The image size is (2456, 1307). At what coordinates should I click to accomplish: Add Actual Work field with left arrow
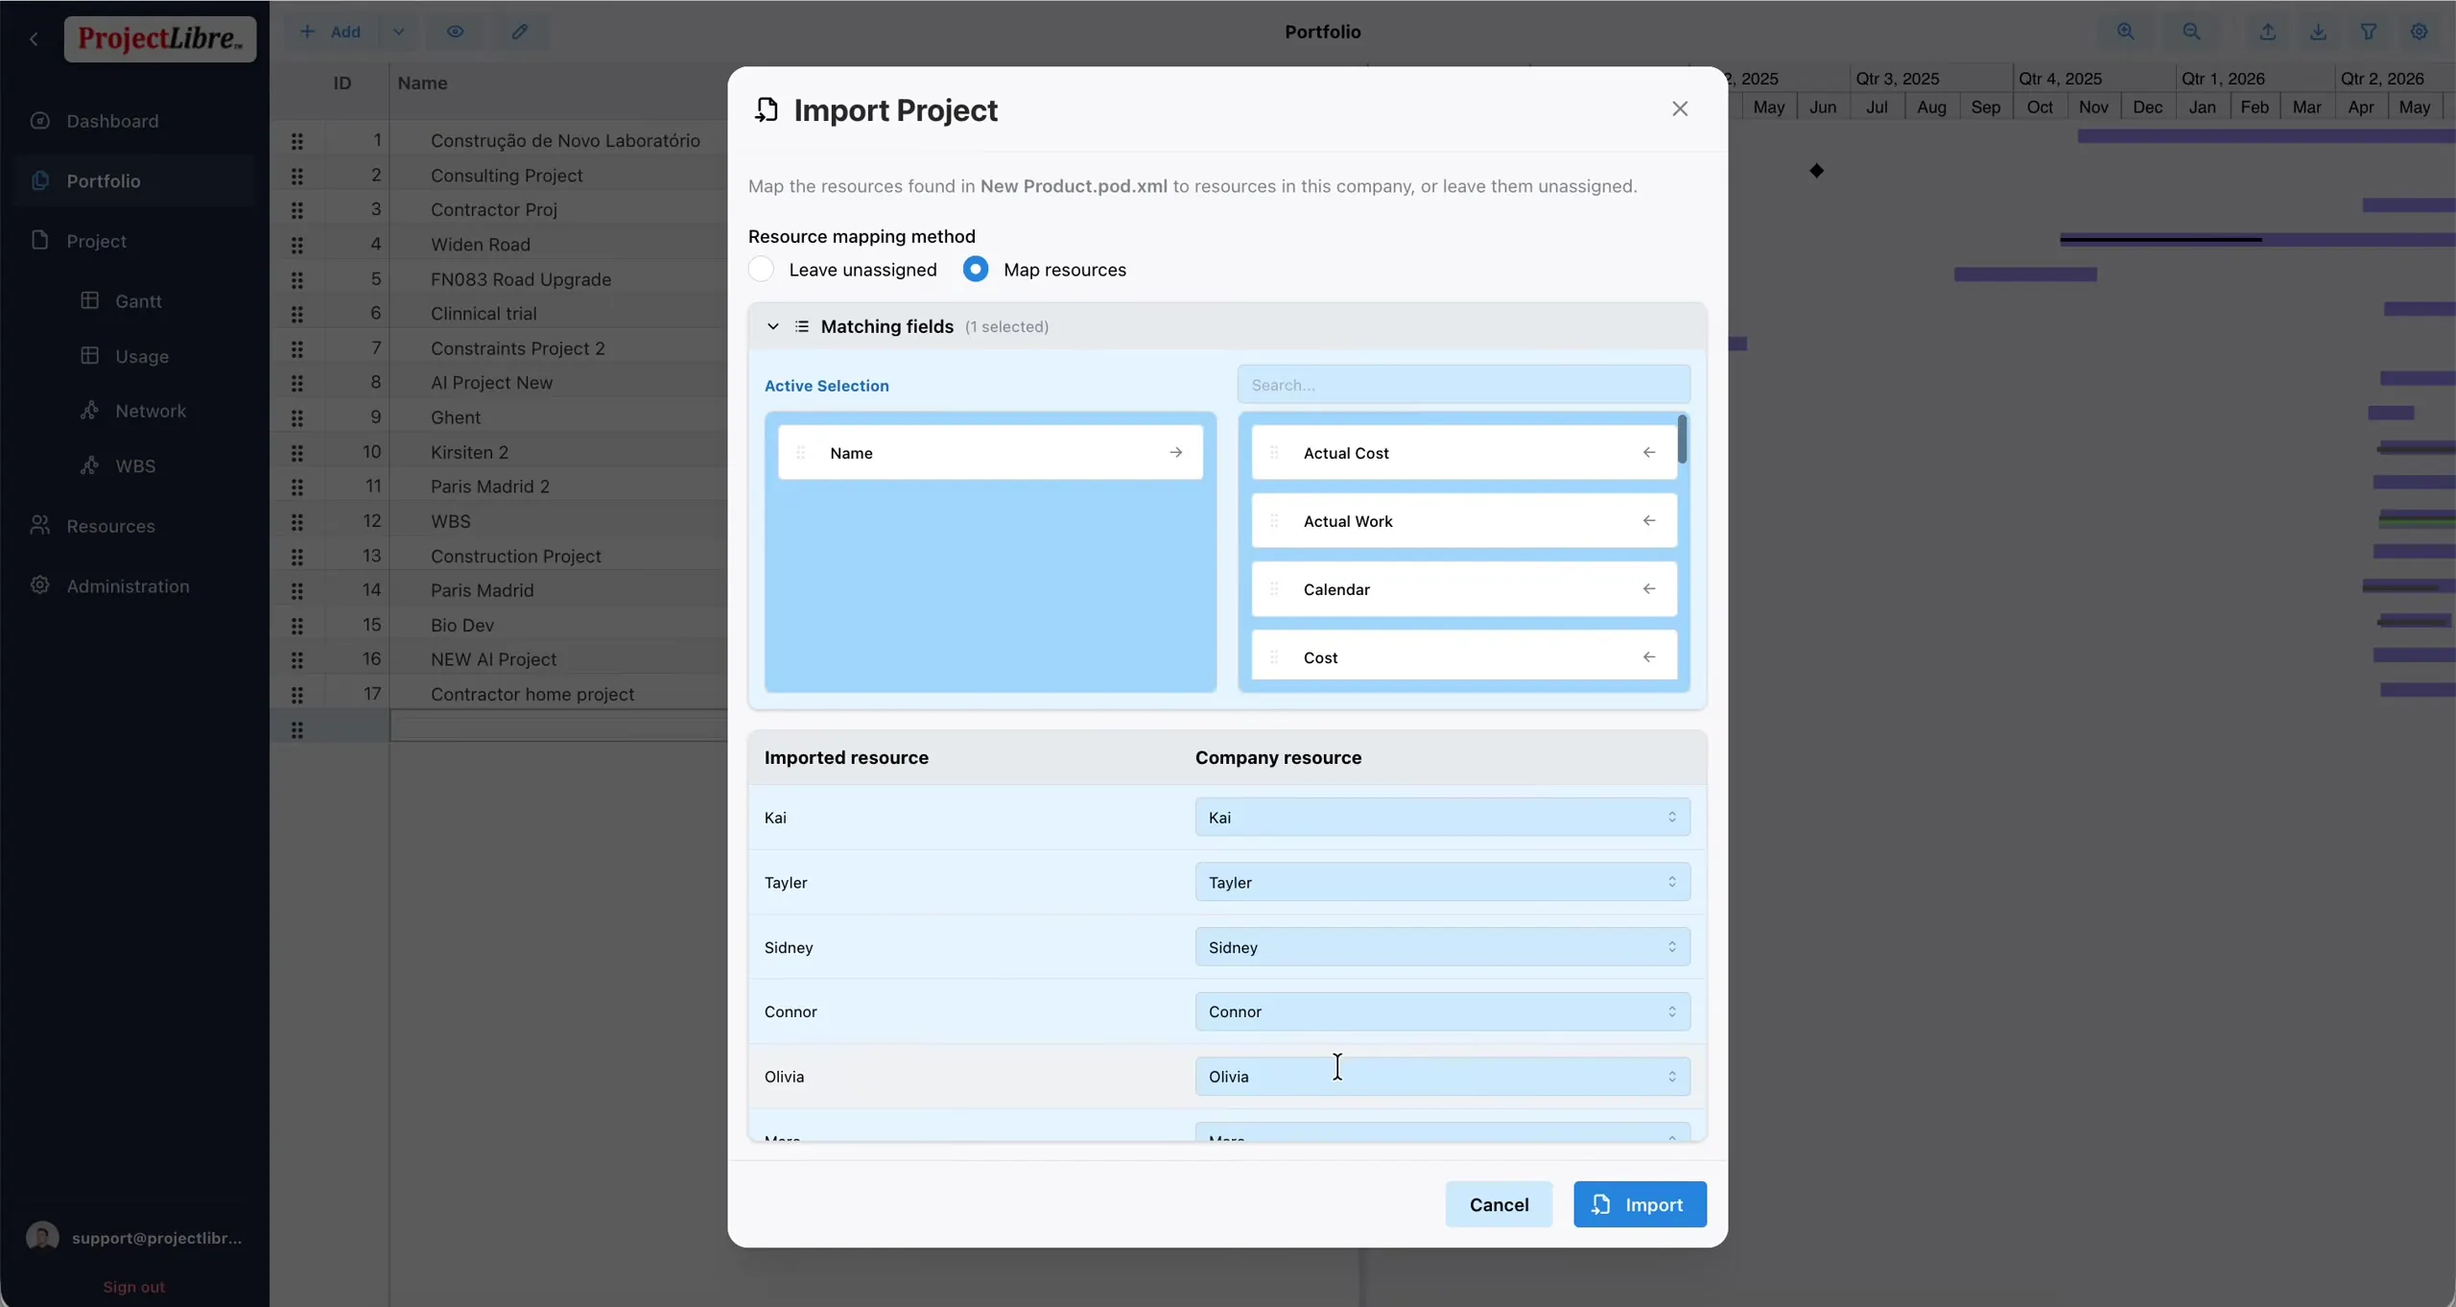(1648, 521)
